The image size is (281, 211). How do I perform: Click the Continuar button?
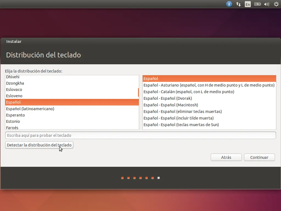point(259,157)
